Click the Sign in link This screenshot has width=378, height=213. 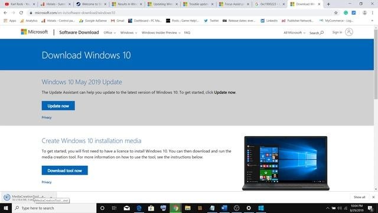click(337, 32)
